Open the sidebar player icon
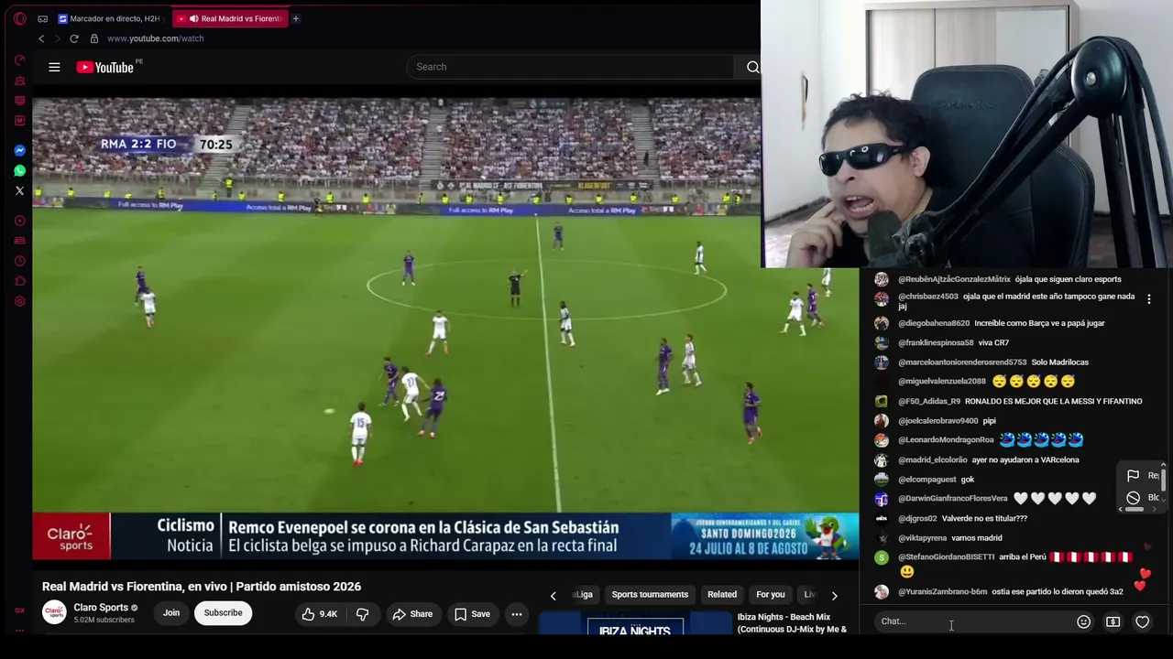The width and height of the screenshot is (1173, 659). pyautogui.click(x=20, y=221)
